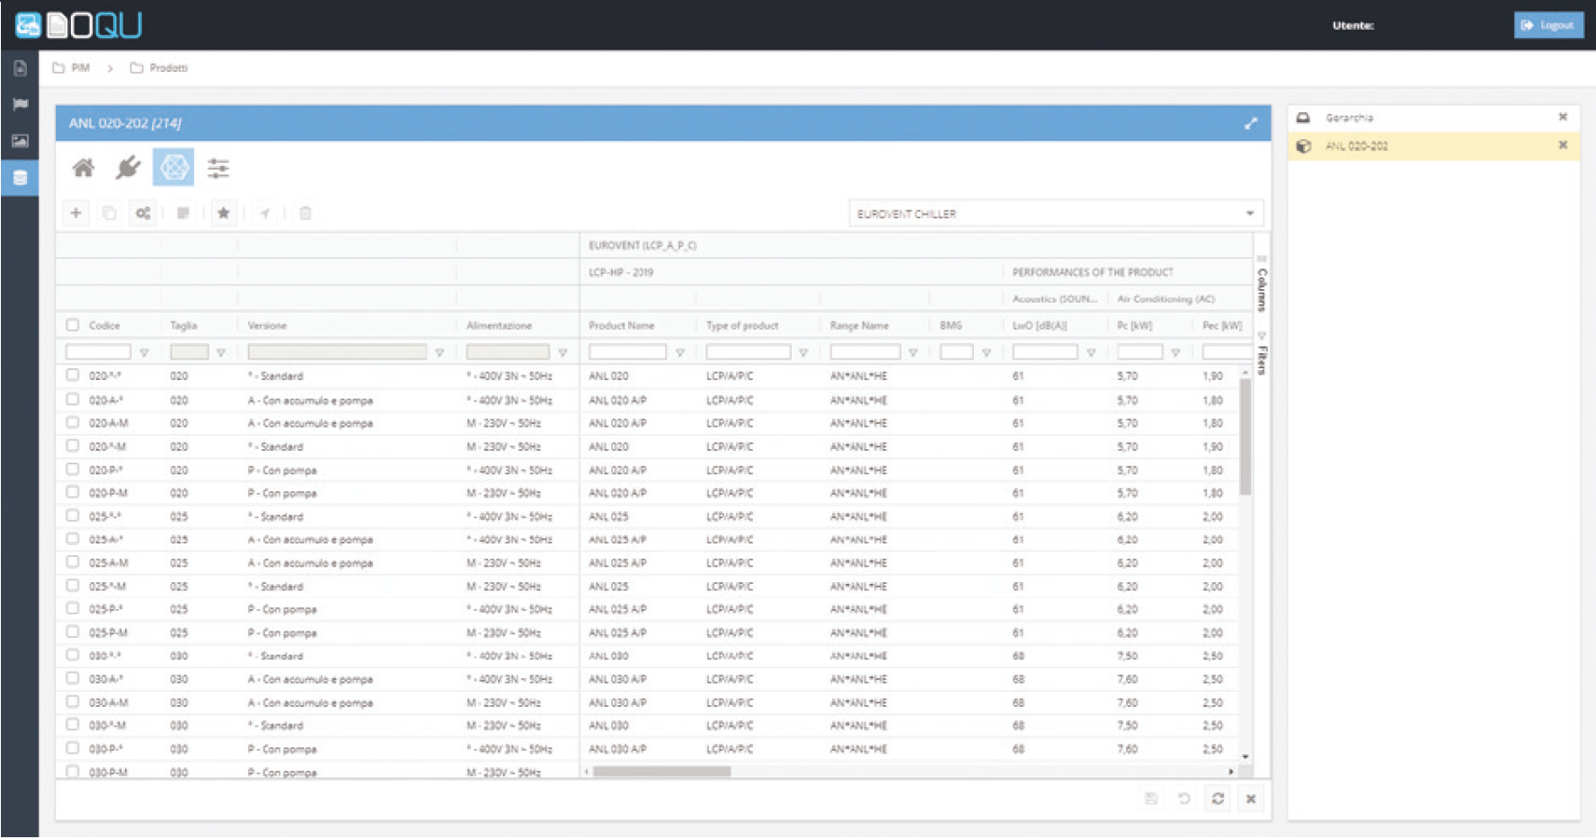1596x839 pixels.
Task: Open the Versione column filter funnel
Action: tap(439, 353)
